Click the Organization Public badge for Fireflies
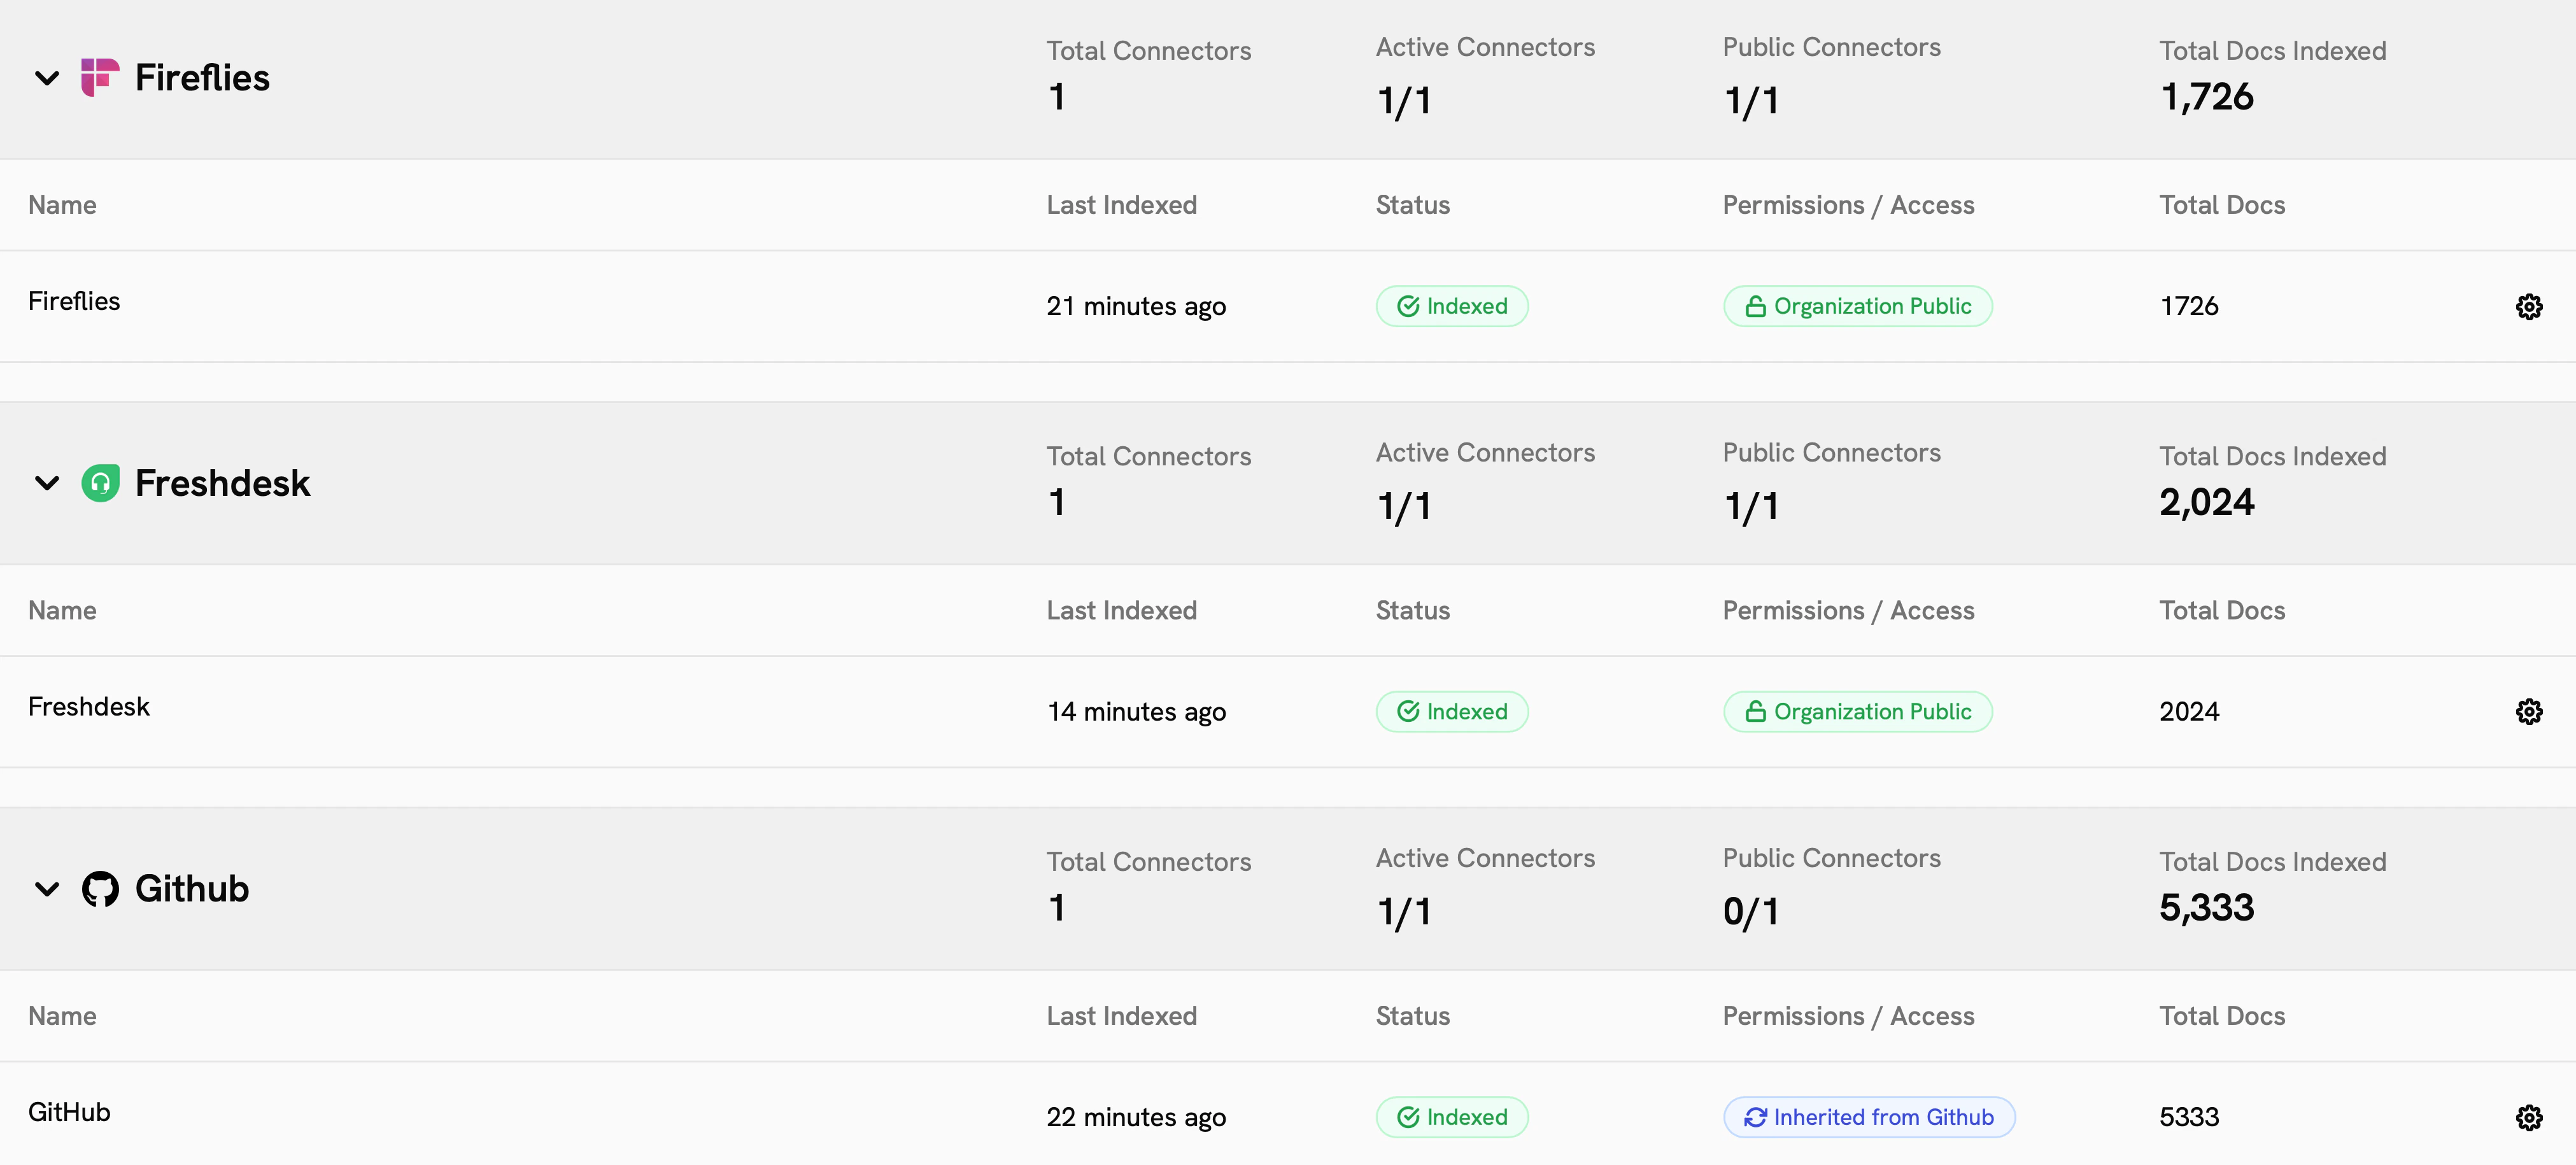This screenshot has width=2576, height=1165. 1857,306
